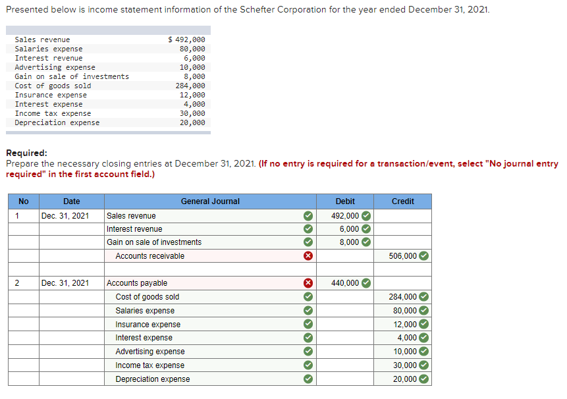Click green check icon beside Sales revenue account
The height and width of the screenshot is (399, 567).
[x=308, y=216]
